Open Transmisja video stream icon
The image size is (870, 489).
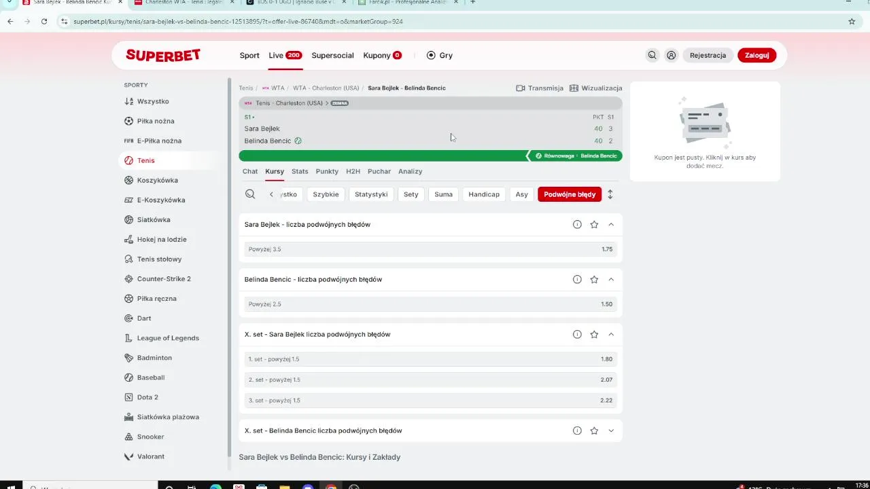(521, 88)
